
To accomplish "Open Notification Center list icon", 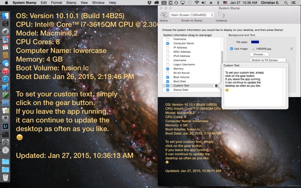I will click(293, 3).
